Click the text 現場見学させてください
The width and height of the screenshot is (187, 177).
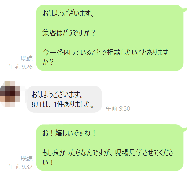point(144,152)
